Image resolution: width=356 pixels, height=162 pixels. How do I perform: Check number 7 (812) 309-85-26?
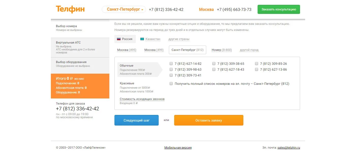coord(257,64)
